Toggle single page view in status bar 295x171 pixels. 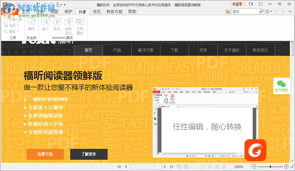(x=203, y=167)
